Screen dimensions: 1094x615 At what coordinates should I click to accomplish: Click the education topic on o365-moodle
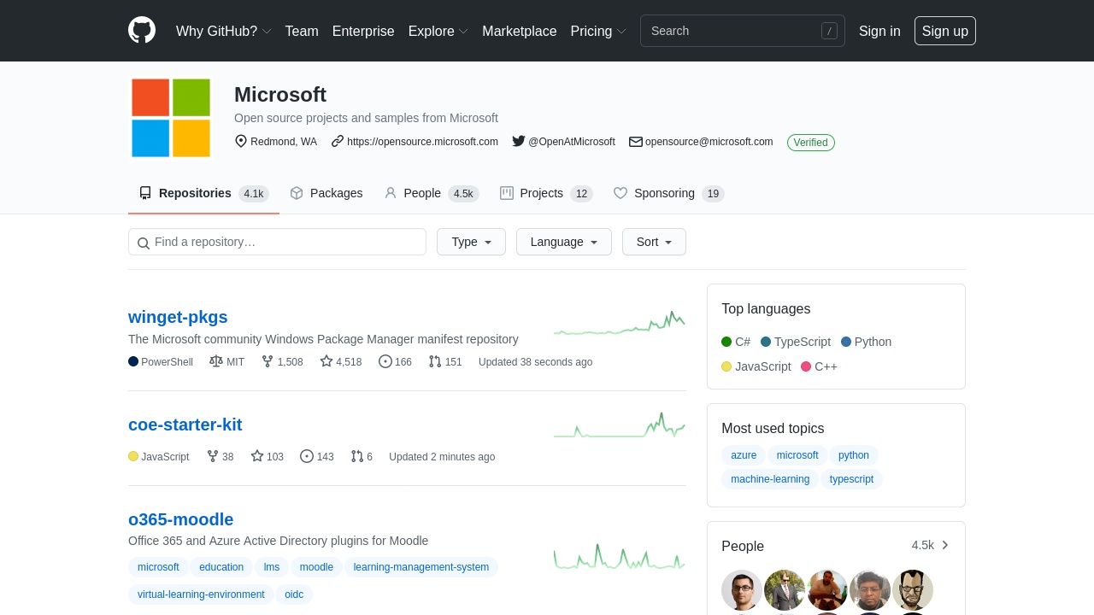[221, 567]
